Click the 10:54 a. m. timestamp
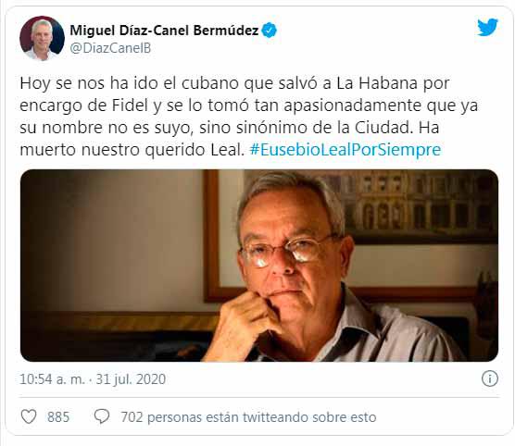Screen dimensions: 515x446 (52, 379)
